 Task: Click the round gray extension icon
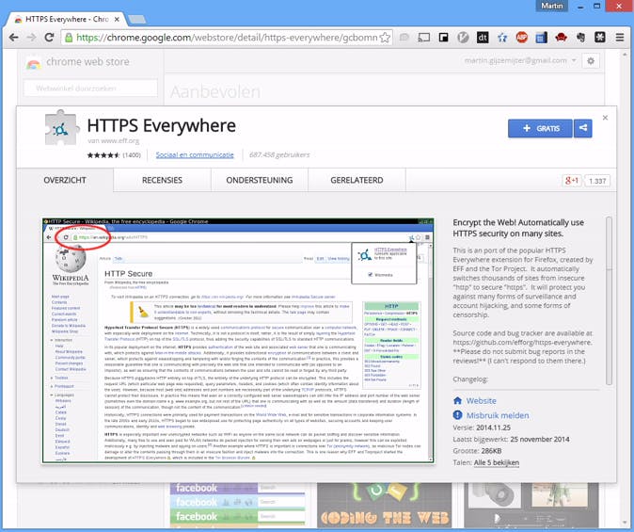click(463, 38)
